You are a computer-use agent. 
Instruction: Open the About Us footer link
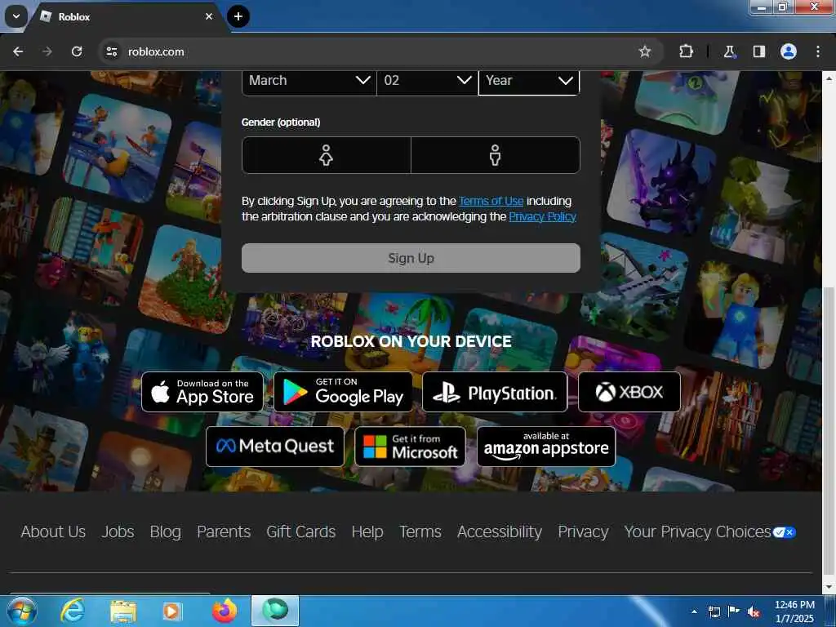coord(53,531)
